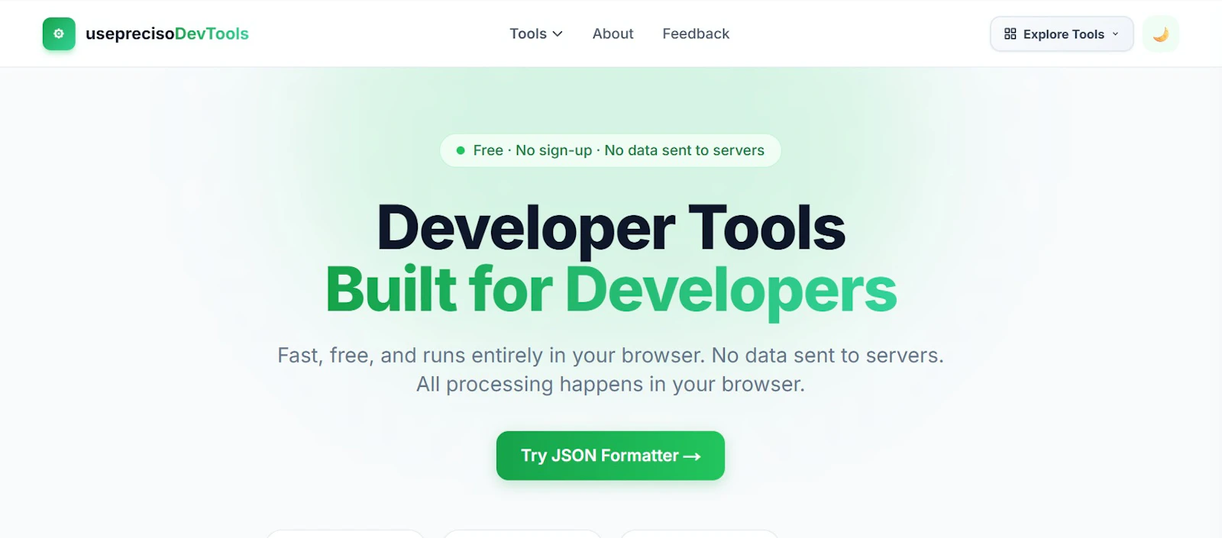This screenshot has width=1222, height=538.
Task: Click 'All processing happens in your browser.' text
Action: pos(610,384)
